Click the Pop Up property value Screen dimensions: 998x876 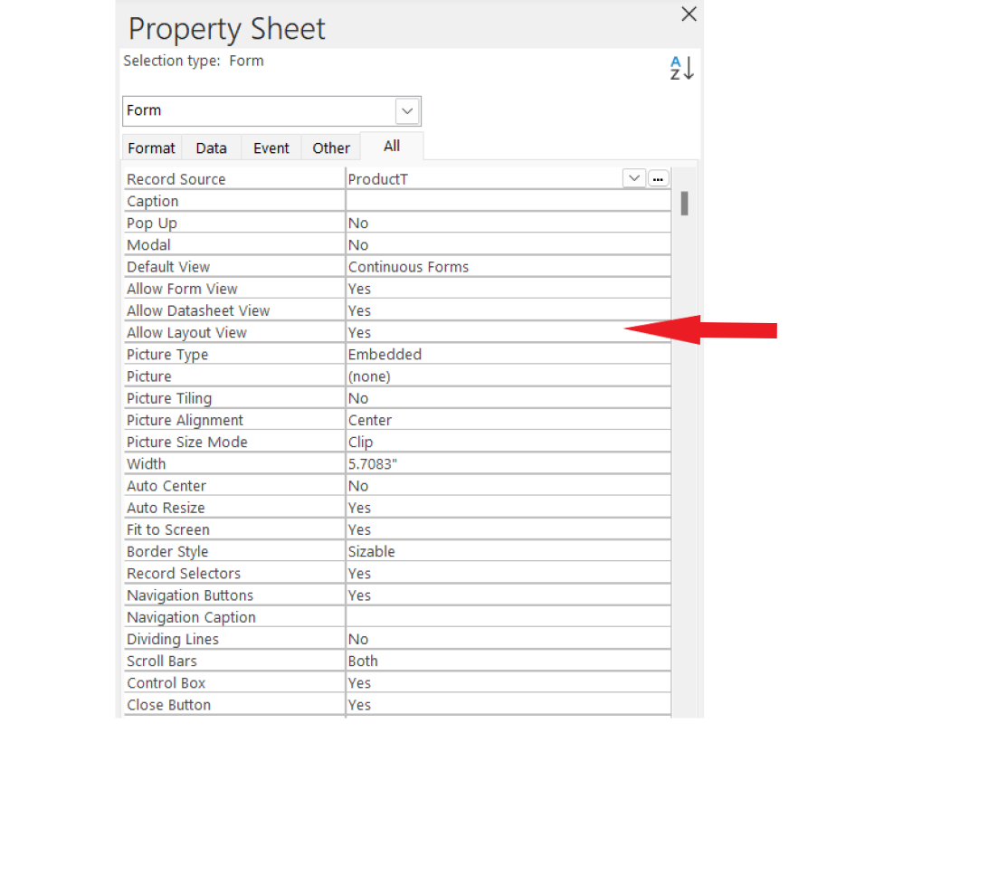pos(507,224)
